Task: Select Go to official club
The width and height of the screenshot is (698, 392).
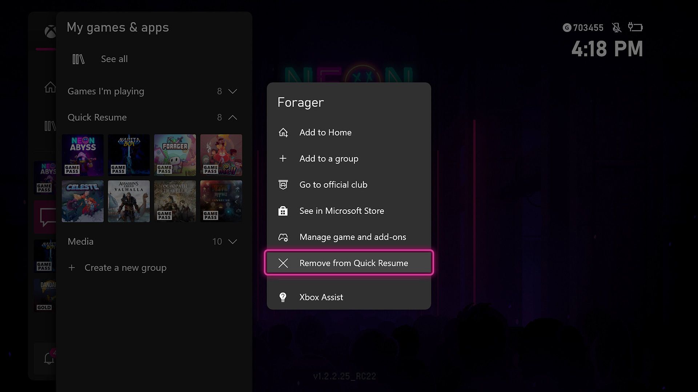Action: click(x=349, y=185)
